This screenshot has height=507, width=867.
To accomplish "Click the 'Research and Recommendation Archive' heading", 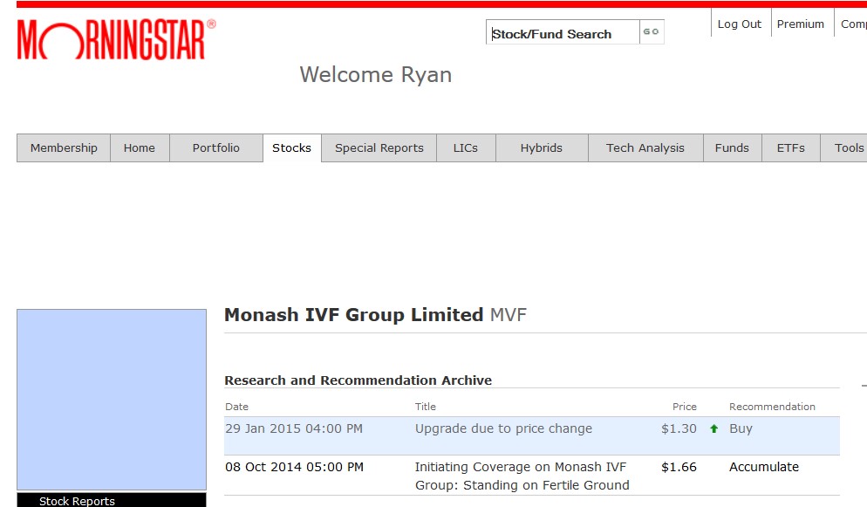I will pyautogui.click(x=358, y=380).
